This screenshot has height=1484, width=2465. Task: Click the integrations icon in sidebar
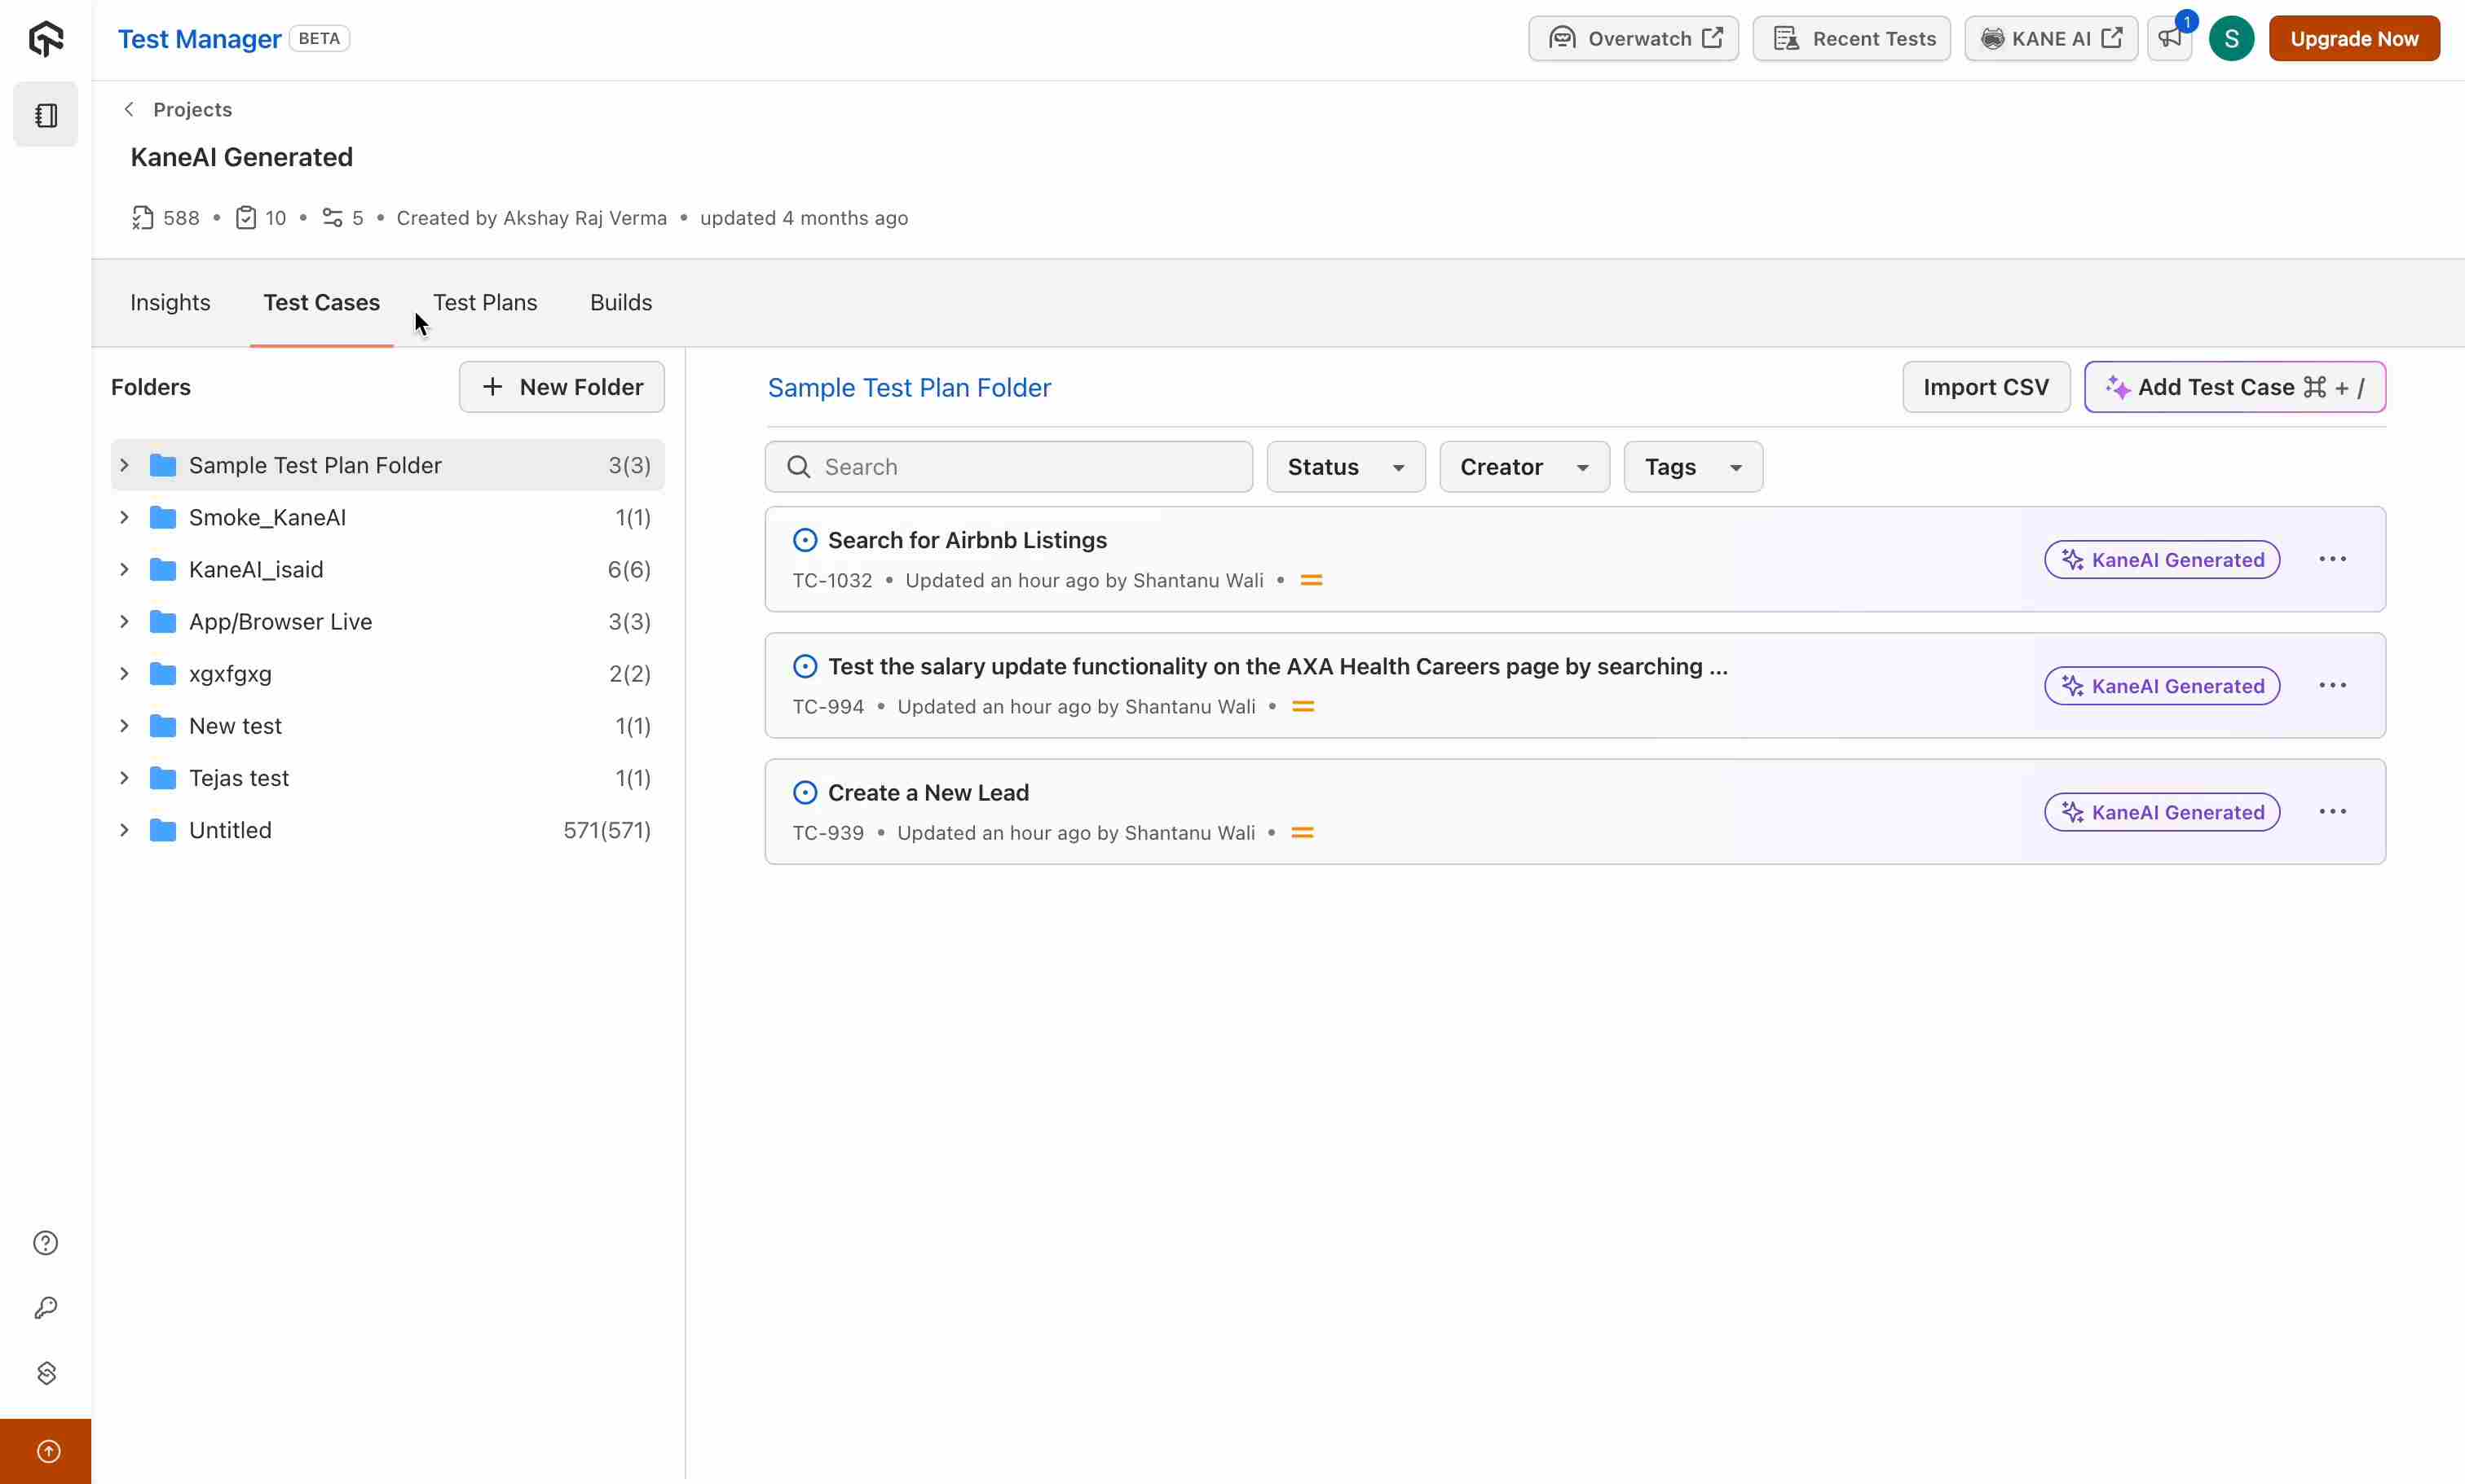pos(46,1372)
